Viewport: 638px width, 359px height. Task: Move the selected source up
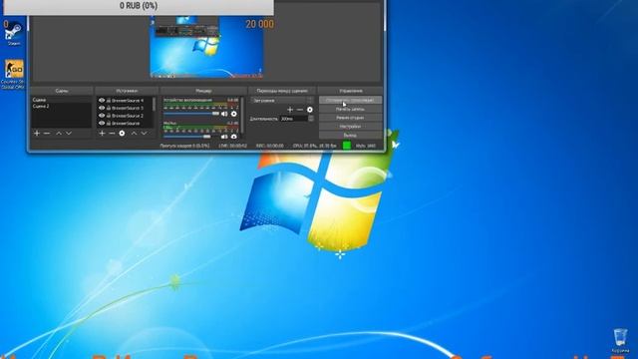coord(134,133)
